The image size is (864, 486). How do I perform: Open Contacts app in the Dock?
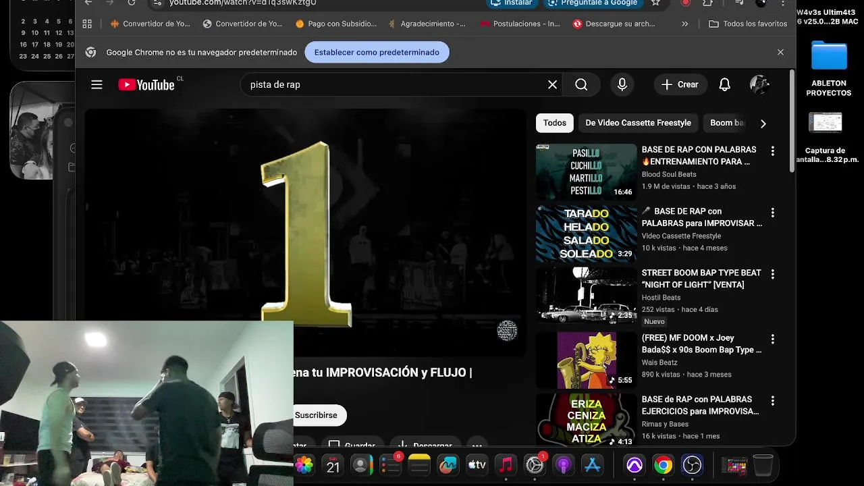point(361,465)
